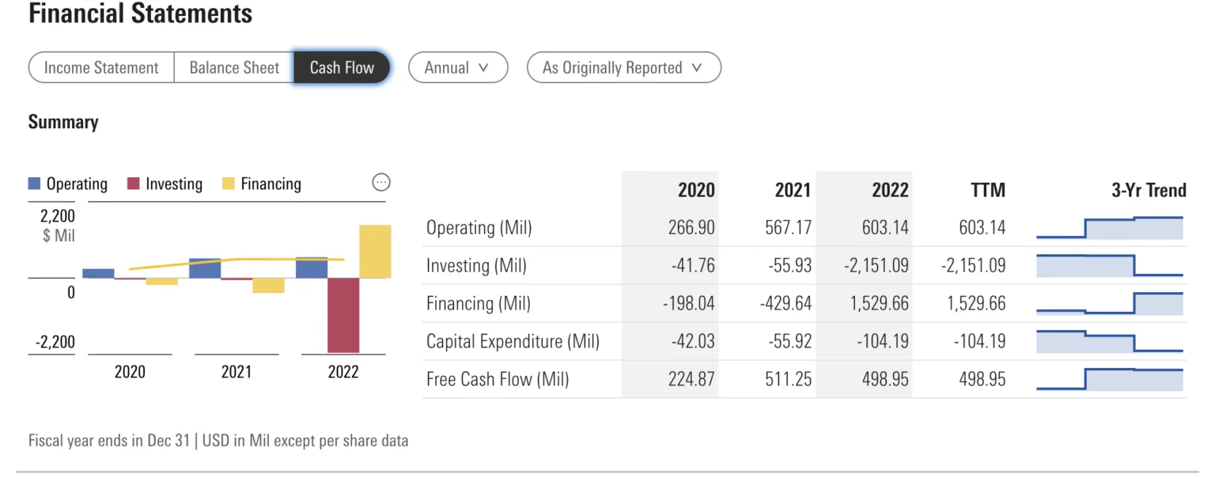1215x478 pixels.
Task: Switch to the Income Statement tab
Action: (101, 68)
